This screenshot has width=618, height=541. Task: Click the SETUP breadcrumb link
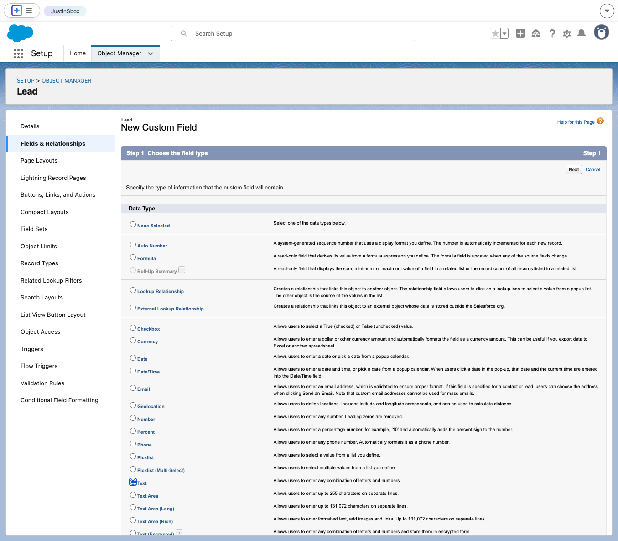(x=26, y=81)
